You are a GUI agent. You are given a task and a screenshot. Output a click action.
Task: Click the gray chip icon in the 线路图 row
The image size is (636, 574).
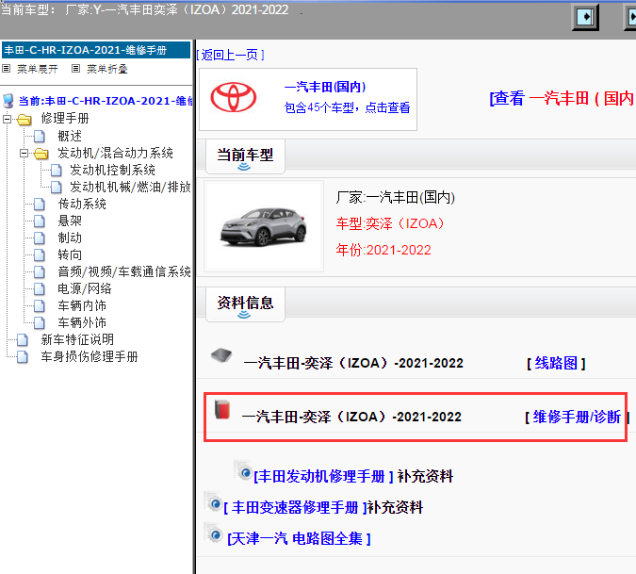click(221, 355)
